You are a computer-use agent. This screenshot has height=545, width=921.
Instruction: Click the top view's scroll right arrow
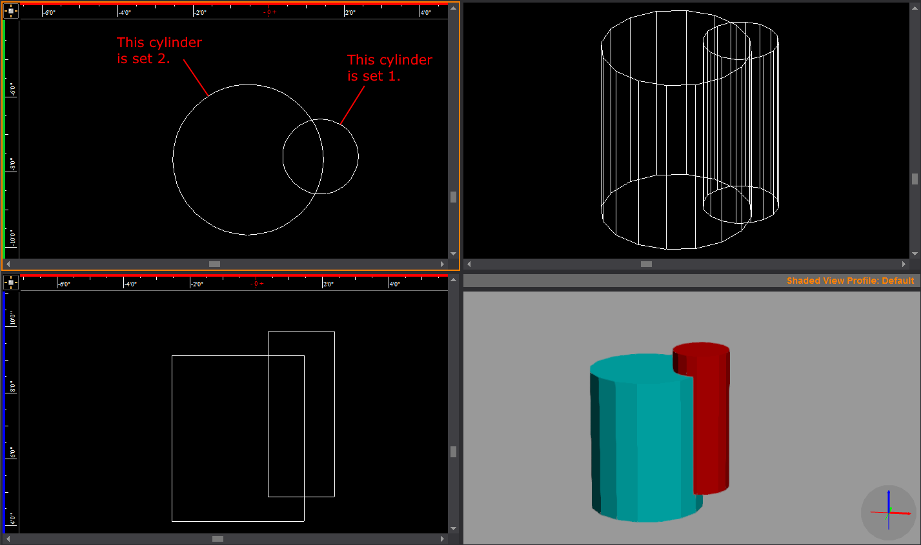click(442, 264)
